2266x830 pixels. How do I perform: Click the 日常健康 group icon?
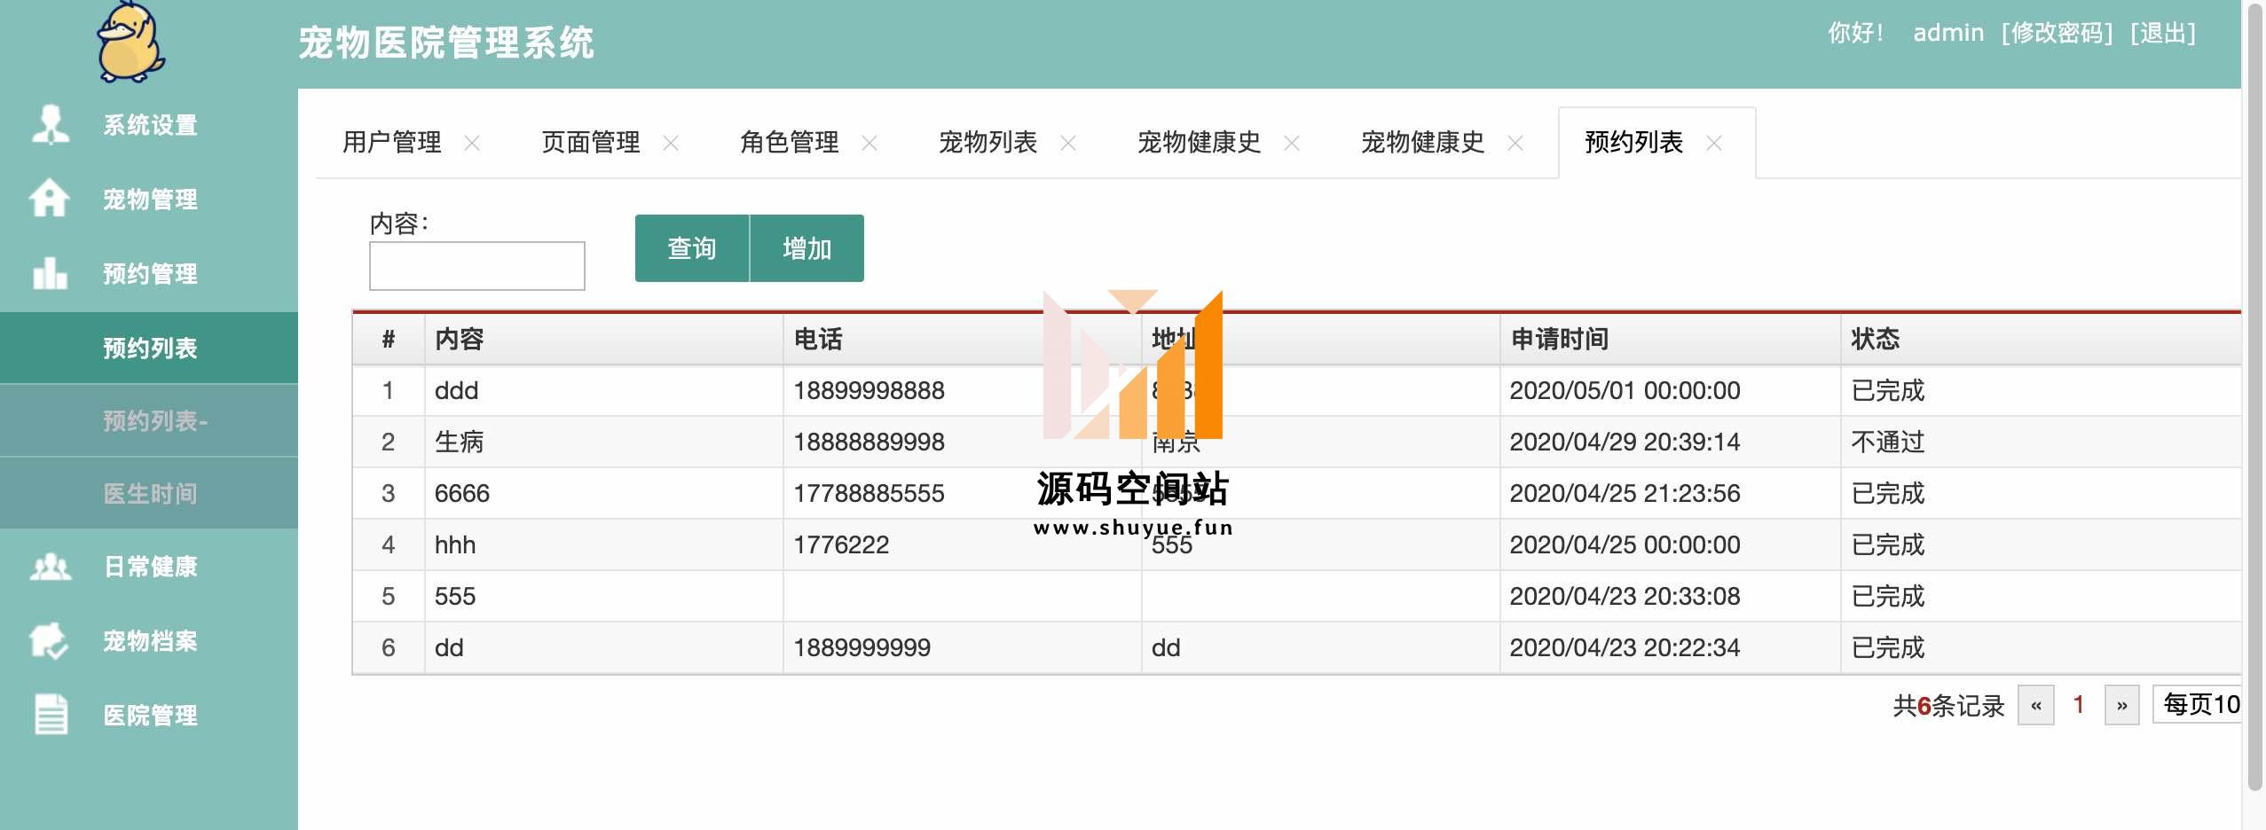point(50,566)
